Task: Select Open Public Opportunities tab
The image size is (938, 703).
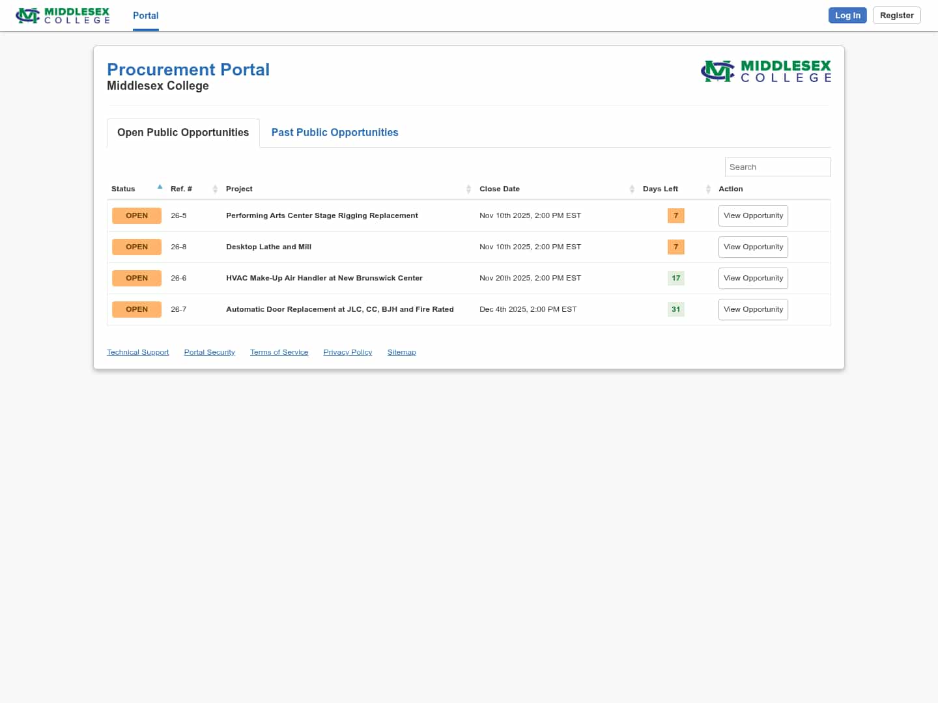Action: (183, 132)
